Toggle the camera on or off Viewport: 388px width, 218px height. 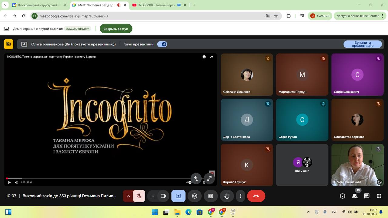(163, 196)
